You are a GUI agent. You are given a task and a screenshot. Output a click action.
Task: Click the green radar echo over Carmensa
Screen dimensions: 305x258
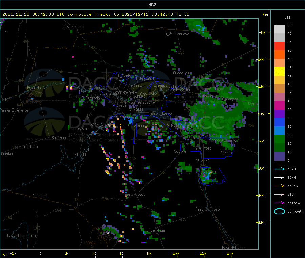207,176
